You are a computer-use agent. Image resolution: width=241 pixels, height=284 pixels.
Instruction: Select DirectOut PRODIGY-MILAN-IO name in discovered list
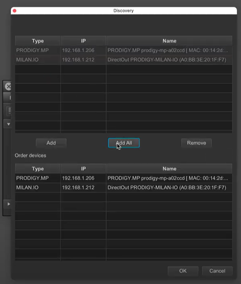(x=169, y=60)
